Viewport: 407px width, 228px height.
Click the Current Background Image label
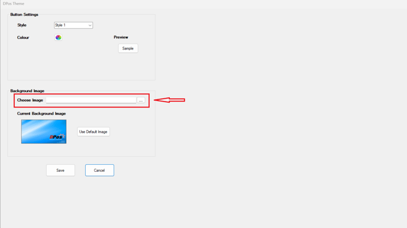pyautogui.click(x=41, y=113)
